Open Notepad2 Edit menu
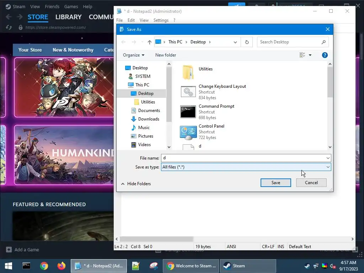The width and height of the screenshot is (364, 273). 131,20
